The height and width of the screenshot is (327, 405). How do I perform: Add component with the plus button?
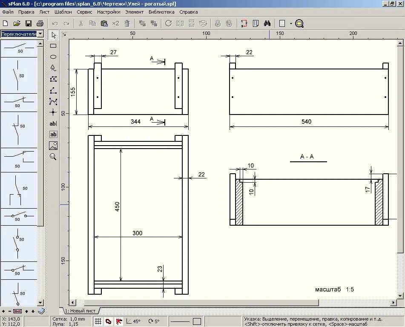(x=3, y=311)
